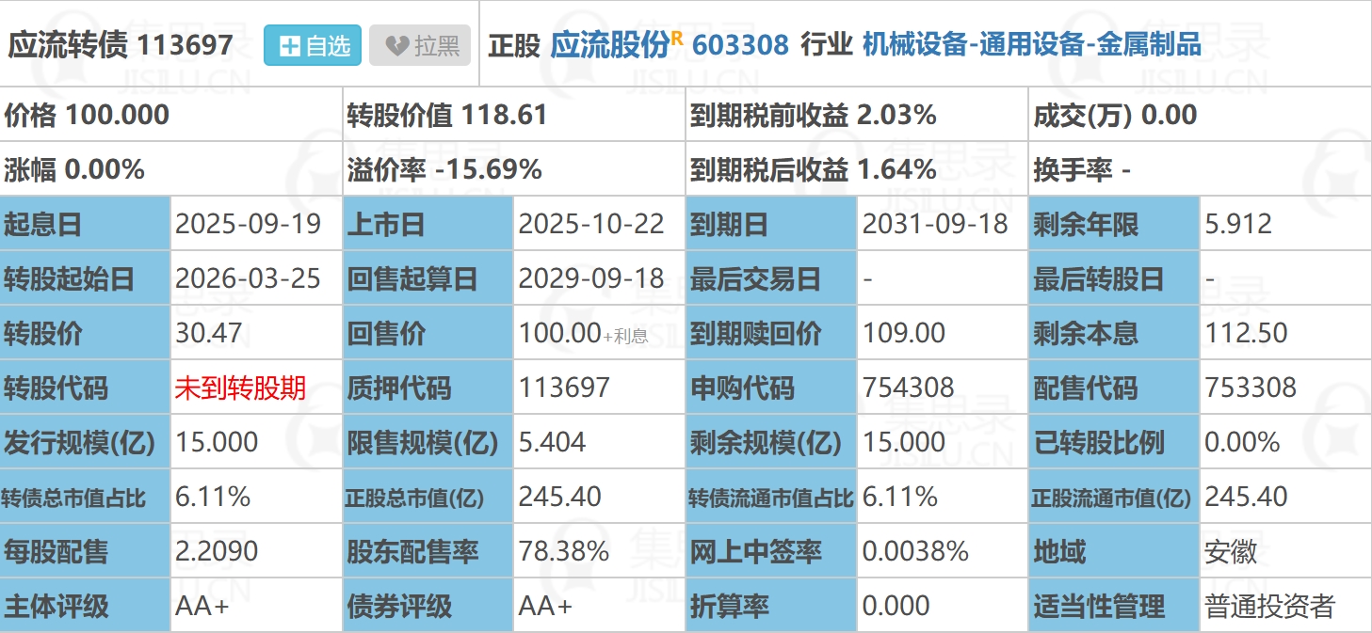Open the stock code 603308 link
Image resolution: width=1372 pixels, height=633 pixels.
click(740, 44)
